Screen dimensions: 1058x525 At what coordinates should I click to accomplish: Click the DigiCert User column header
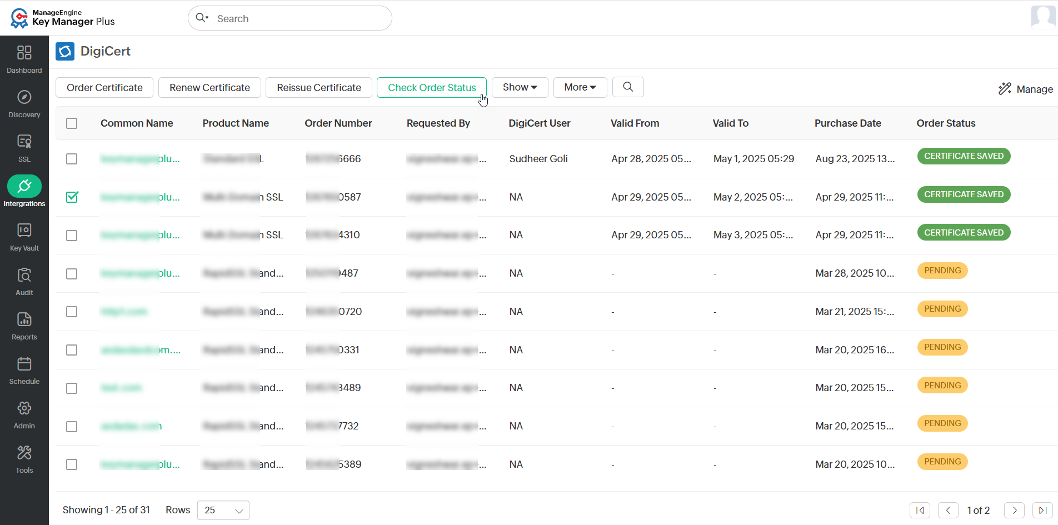[x=540, y=123]
